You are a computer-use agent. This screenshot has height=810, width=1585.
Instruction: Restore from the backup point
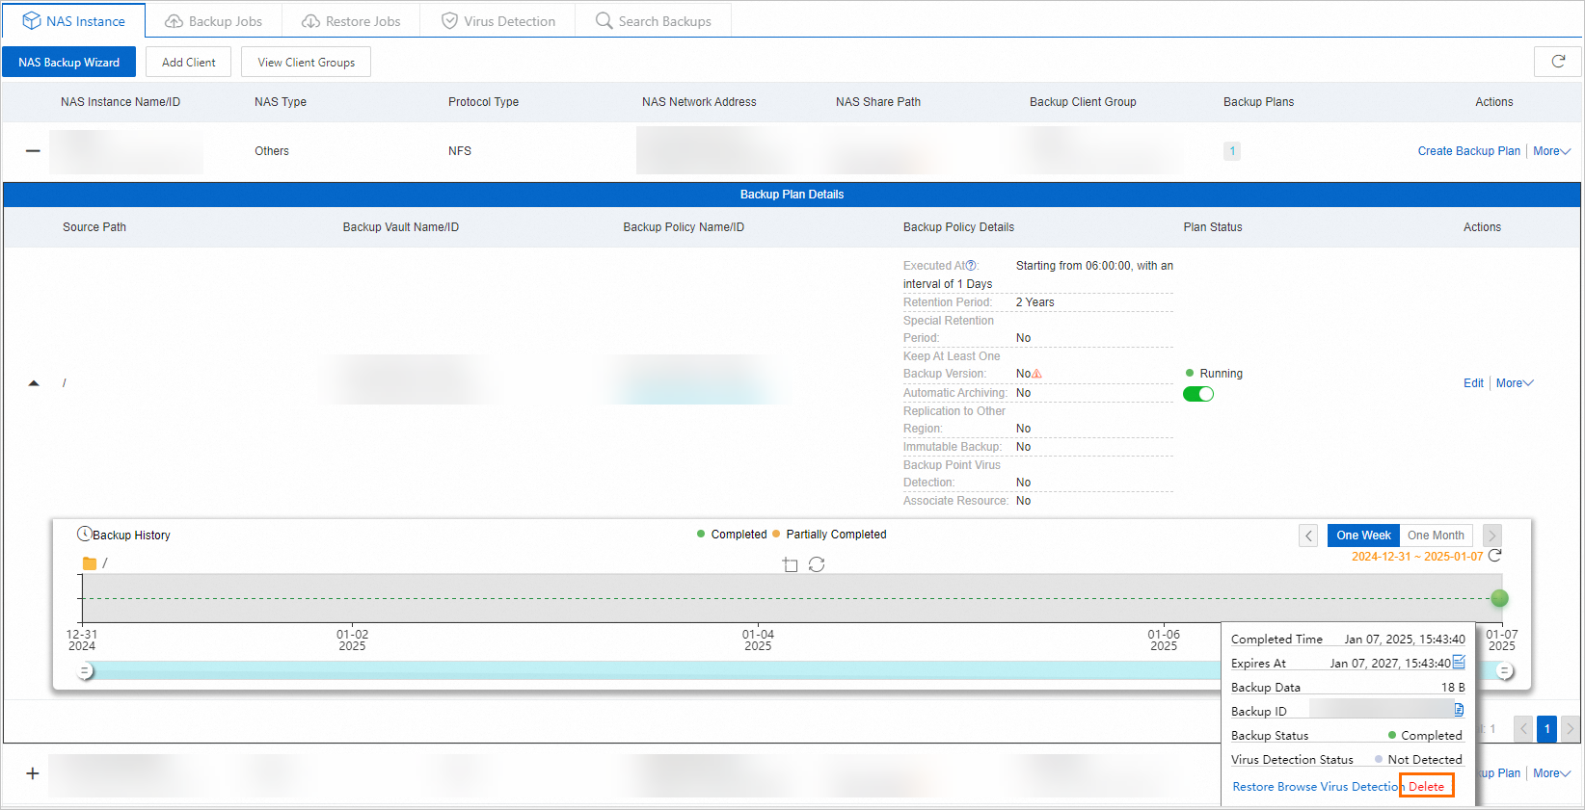(1253, 787)
